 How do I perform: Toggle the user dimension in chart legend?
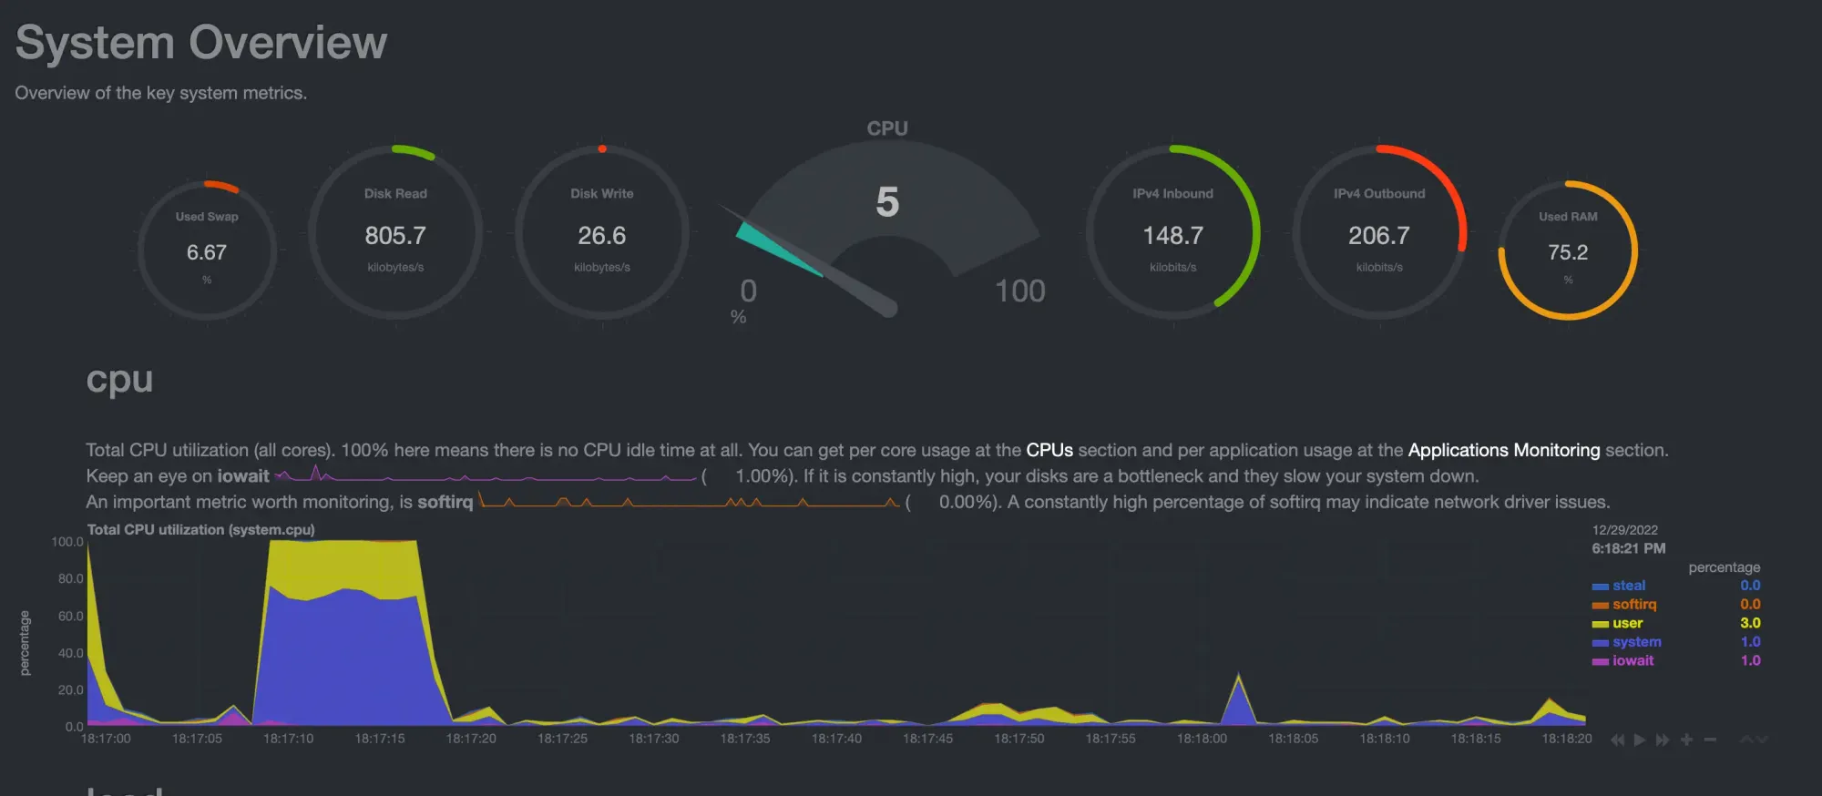tap(1627, 623)
